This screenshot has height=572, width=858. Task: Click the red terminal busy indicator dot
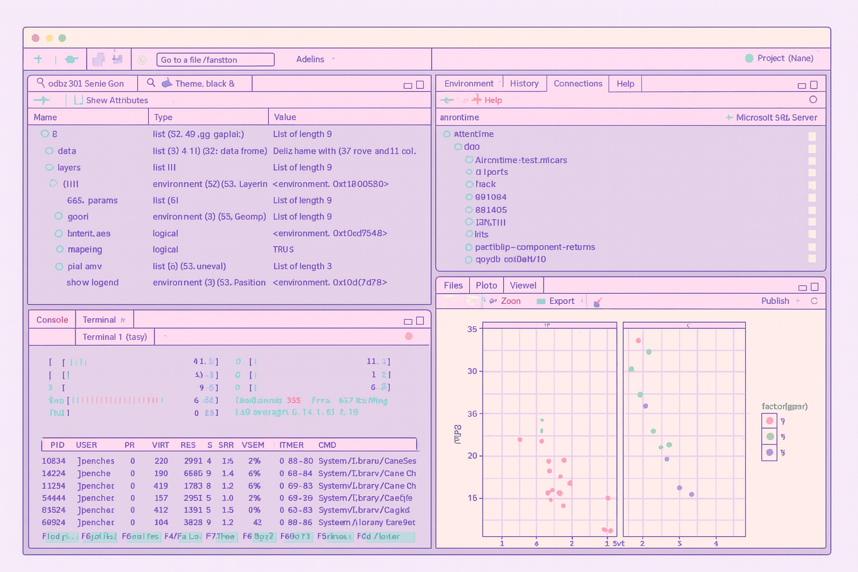[x=408, y=336]
